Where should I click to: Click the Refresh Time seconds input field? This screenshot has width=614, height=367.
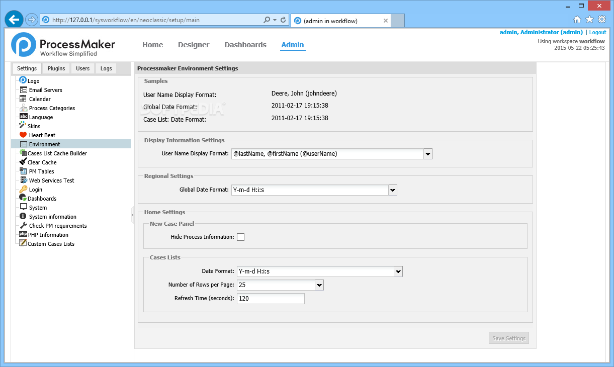point(271,299)
